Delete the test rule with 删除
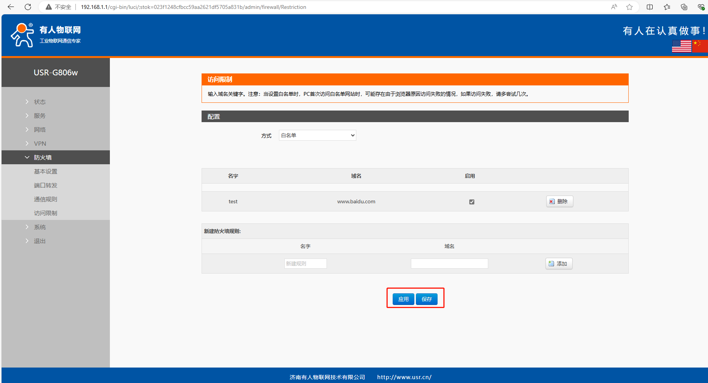Screen dimensions: 708x383 click(x=559, y=201)
